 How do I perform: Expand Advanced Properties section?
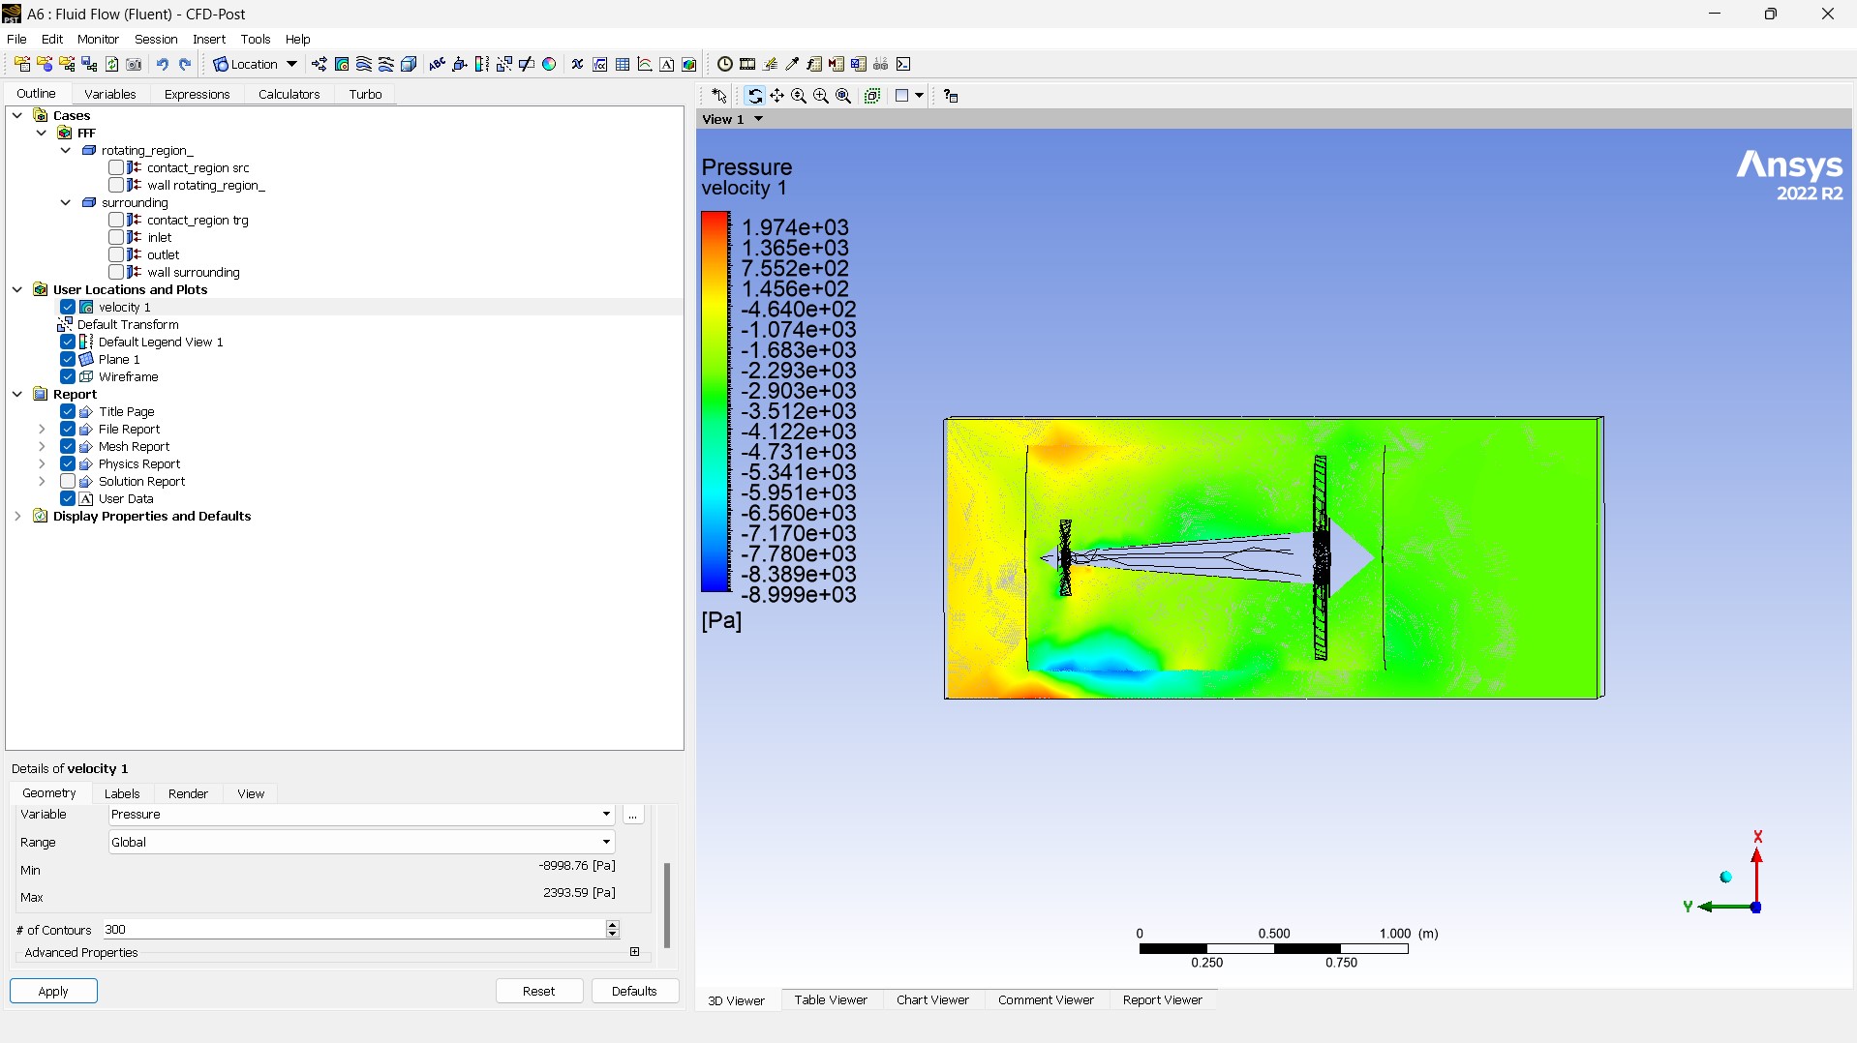click(634, 952)
